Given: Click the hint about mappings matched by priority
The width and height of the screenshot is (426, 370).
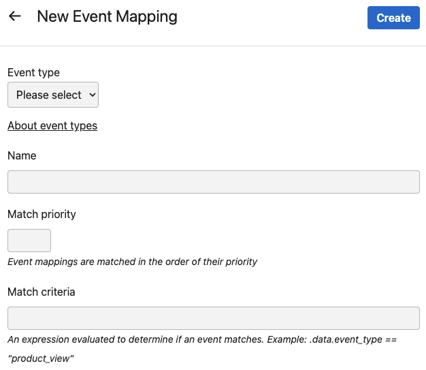Looking at the screenshot, I should (x=132, y=262).
